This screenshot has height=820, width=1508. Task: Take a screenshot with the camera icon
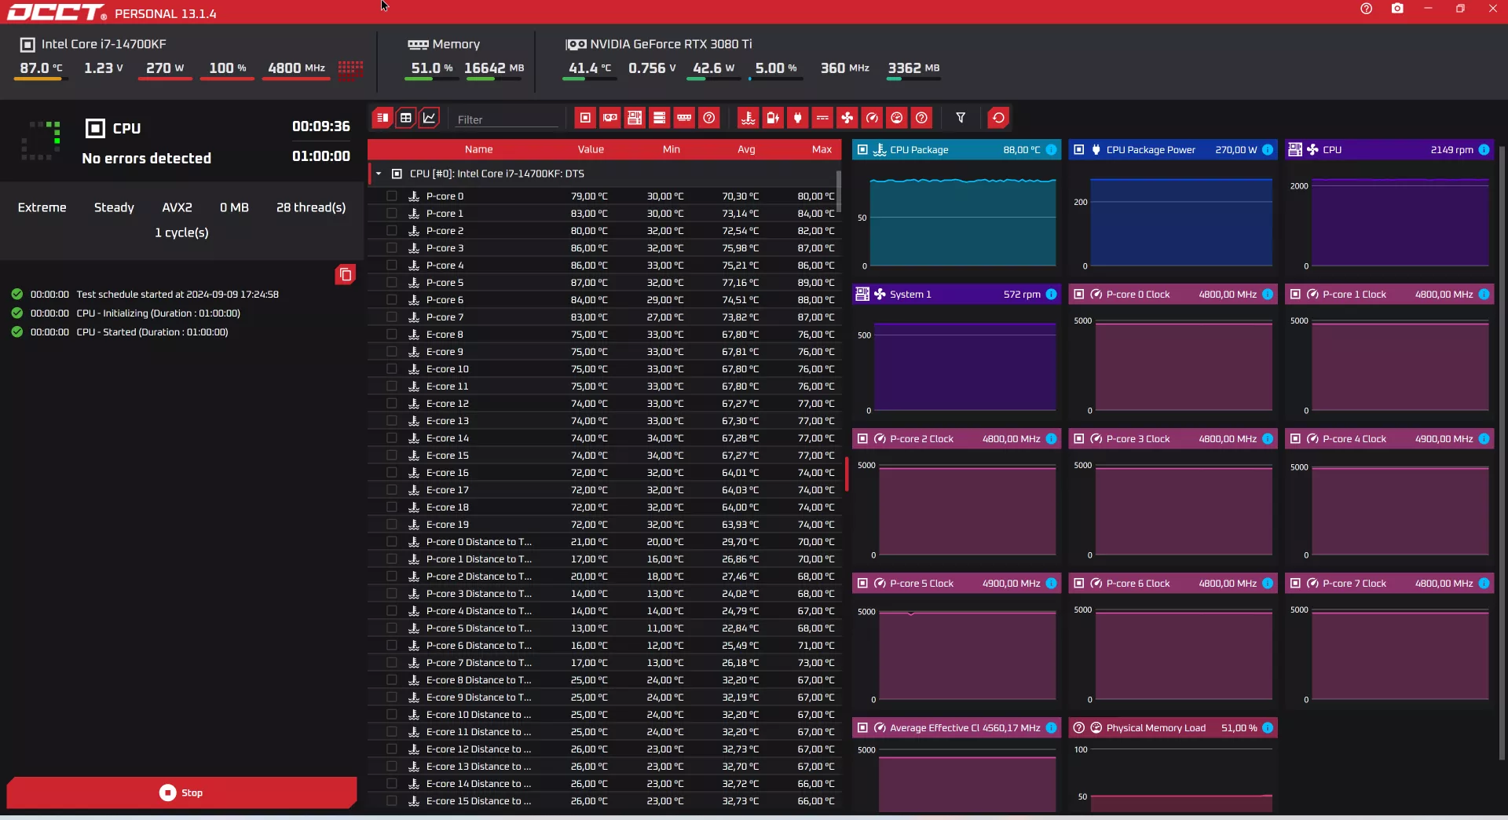point(1397,9)
